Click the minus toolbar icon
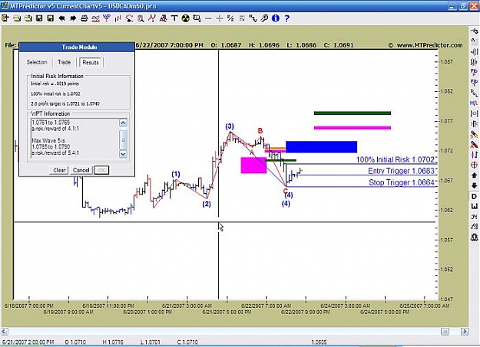 point(208,18)
